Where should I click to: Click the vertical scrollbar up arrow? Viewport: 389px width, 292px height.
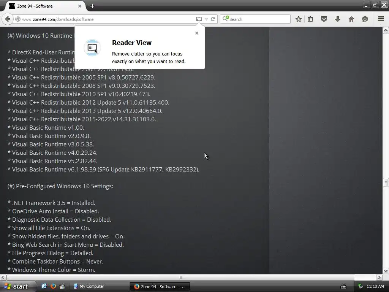click(x=386, y=30)
